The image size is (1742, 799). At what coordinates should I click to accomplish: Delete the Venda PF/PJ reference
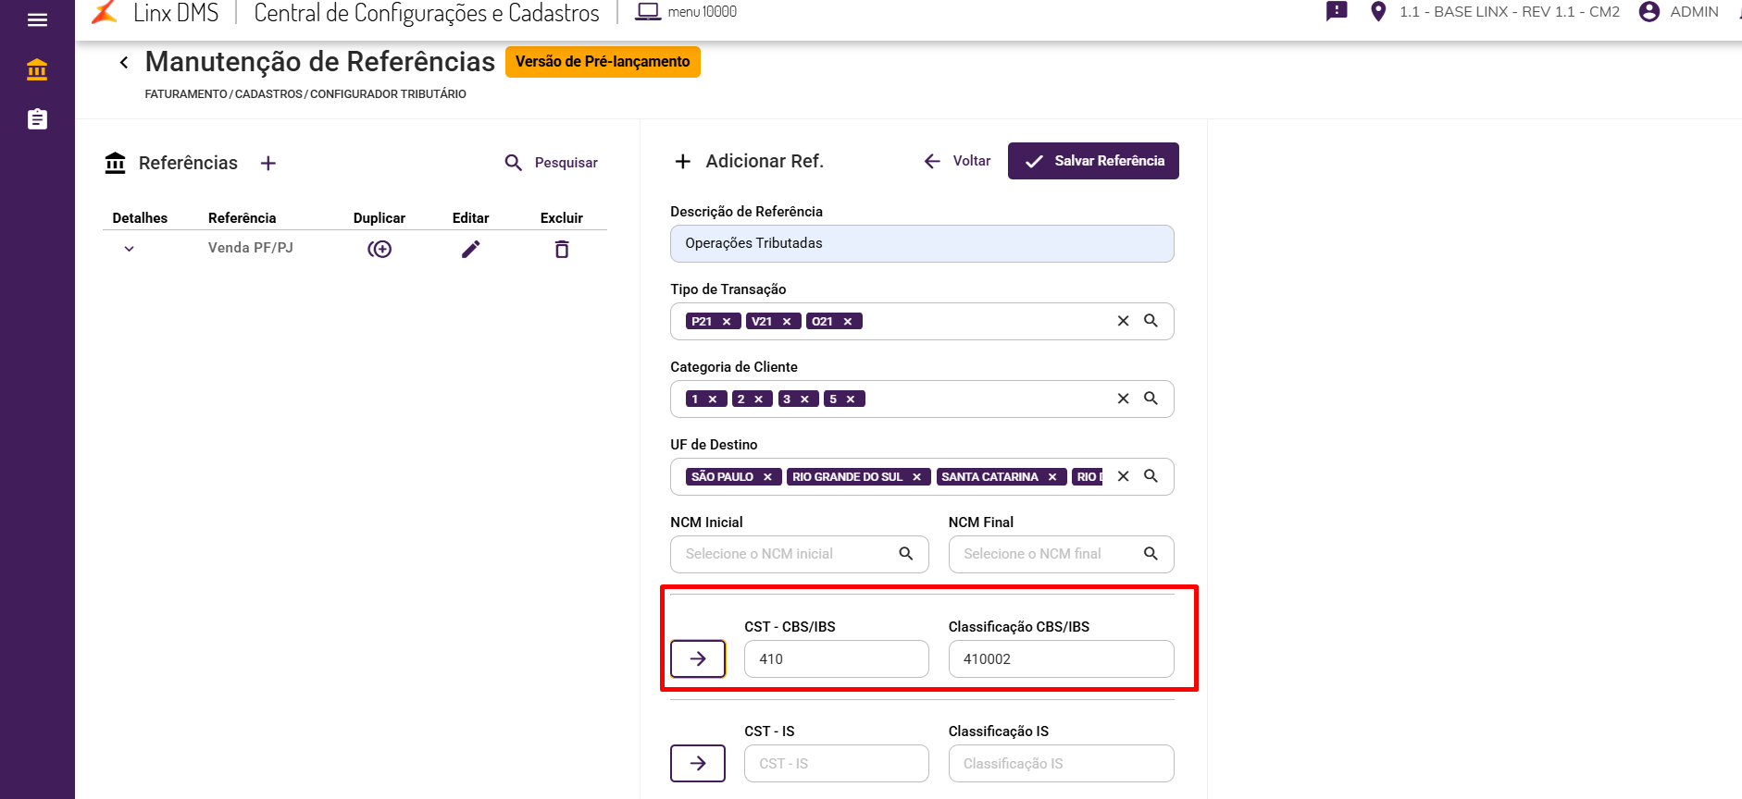tap(562, 249)
